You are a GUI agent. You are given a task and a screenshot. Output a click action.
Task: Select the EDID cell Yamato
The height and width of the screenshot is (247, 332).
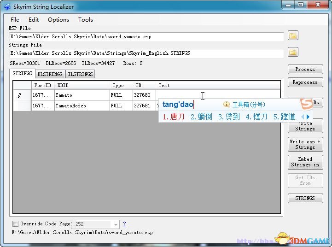click(82, 95)
